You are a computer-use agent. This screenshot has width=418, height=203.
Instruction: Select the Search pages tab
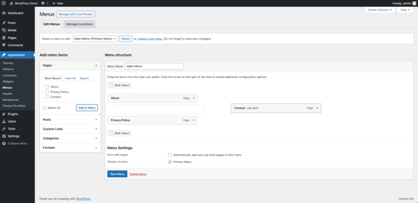tap(84, 78)
